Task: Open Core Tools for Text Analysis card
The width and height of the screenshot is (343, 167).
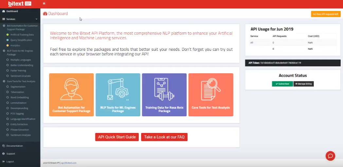Action: point(211,95)
